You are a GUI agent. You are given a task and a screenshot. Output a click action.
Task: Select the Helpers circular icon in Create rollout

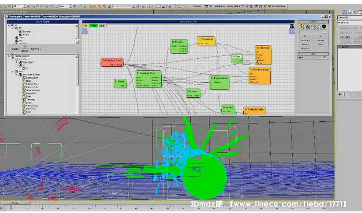tap(313, 27)
